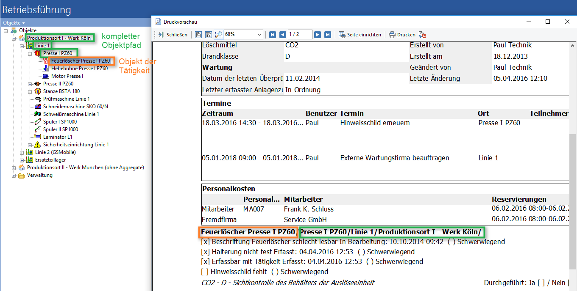The height and width of the screenshot is (291, 577).
Task: Collapse the Objekte root node
Action: point(6,30)
